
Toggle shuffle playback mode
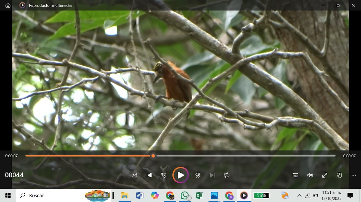134,175
